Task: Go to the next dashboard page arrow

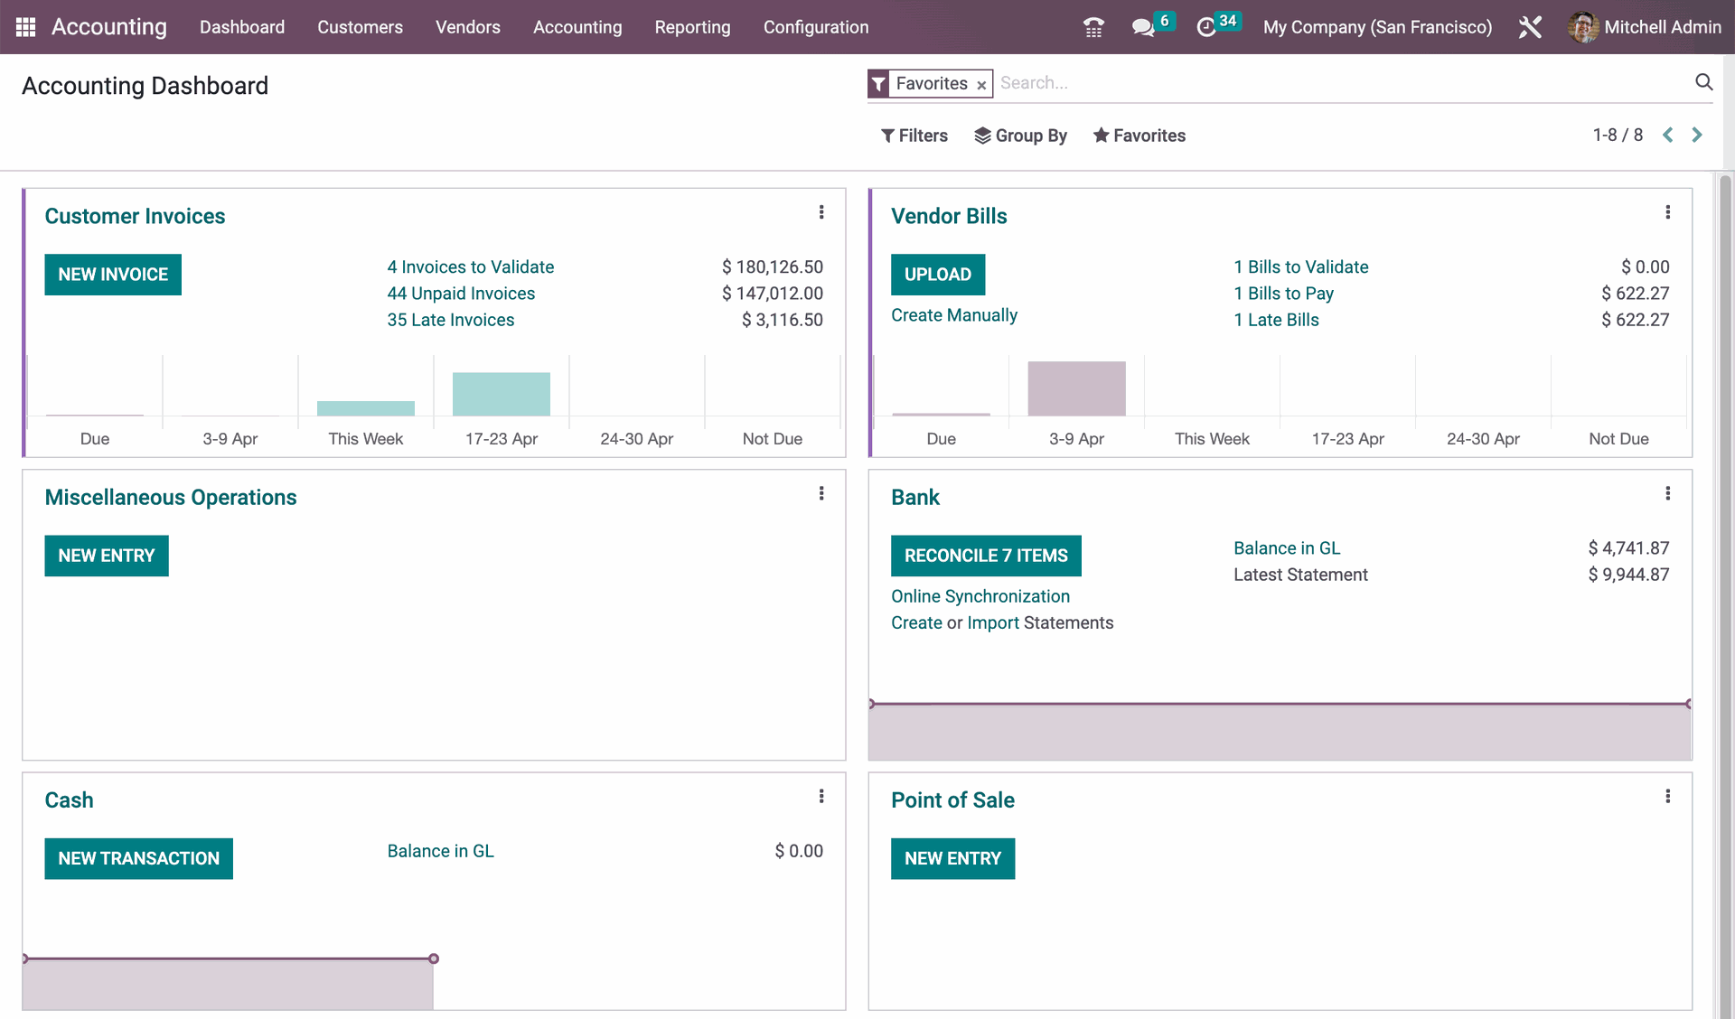Action: click(x=1697, y=135)
